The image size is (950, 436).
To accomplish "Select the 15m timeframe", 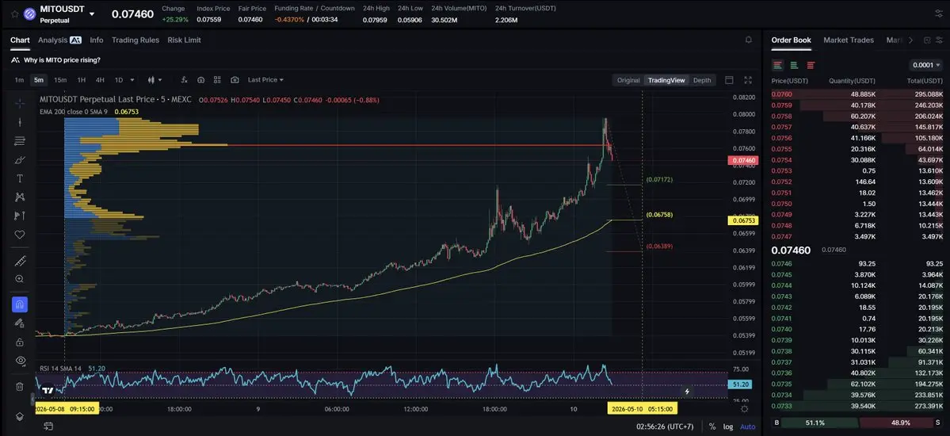I will click(x=60, y=80).
